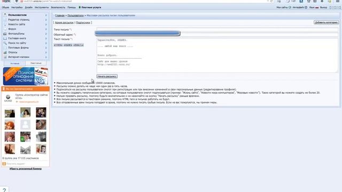Expand the Форум menu arrow
The width and height of the screenshot is (342, 192).
(46, 29)
